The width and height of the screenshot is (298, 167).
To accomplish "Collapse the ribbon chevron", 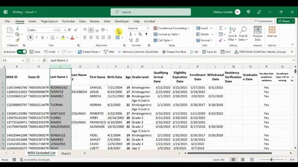I will tap(292, 45).
